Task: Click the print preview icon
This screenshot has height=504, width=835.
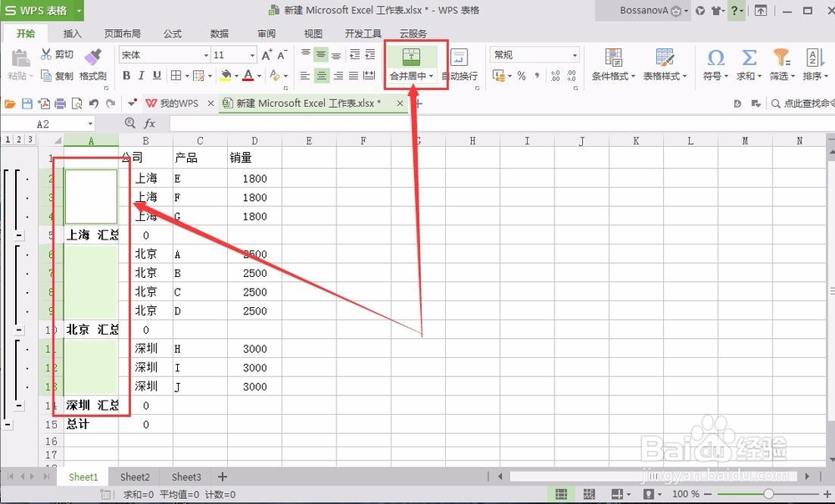Action: pos(77,103)
